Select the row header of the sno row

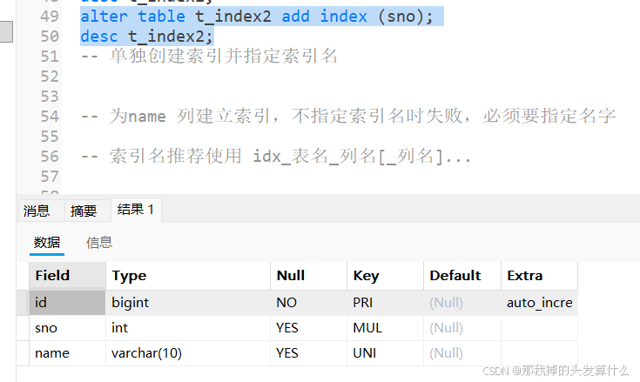pyautogui.click(x=23, y=328)
